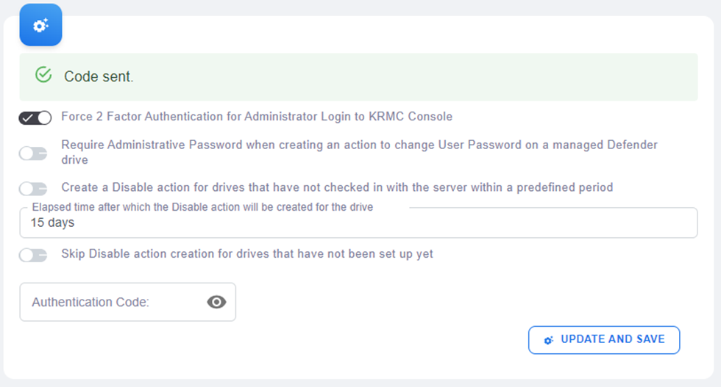Enable Create a Disable action toggle
The width and height of the screenshot is (721, 387).
33,189
